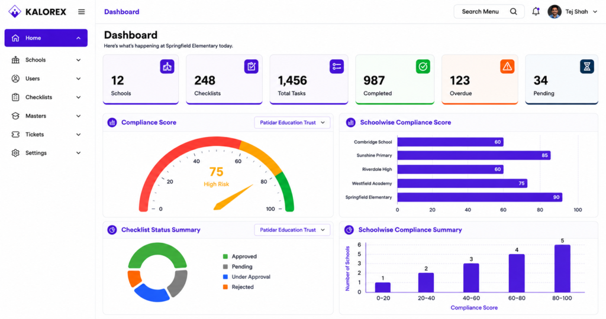Expand the Tickets sidebar chevron
Image resolution: width=606 pixels, height=319 pixels.
[x=79, y=135]
